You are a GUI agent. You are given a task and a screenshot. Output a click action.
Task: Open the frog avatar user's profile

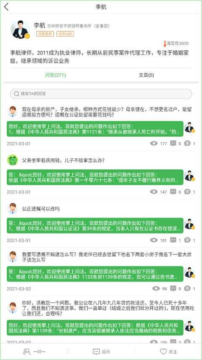(12, 160)
